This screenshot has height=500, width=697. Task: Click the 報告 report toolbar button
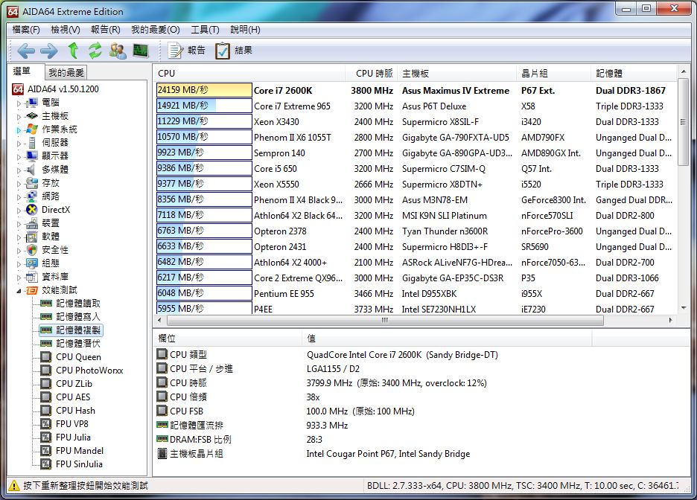point(186,51)
